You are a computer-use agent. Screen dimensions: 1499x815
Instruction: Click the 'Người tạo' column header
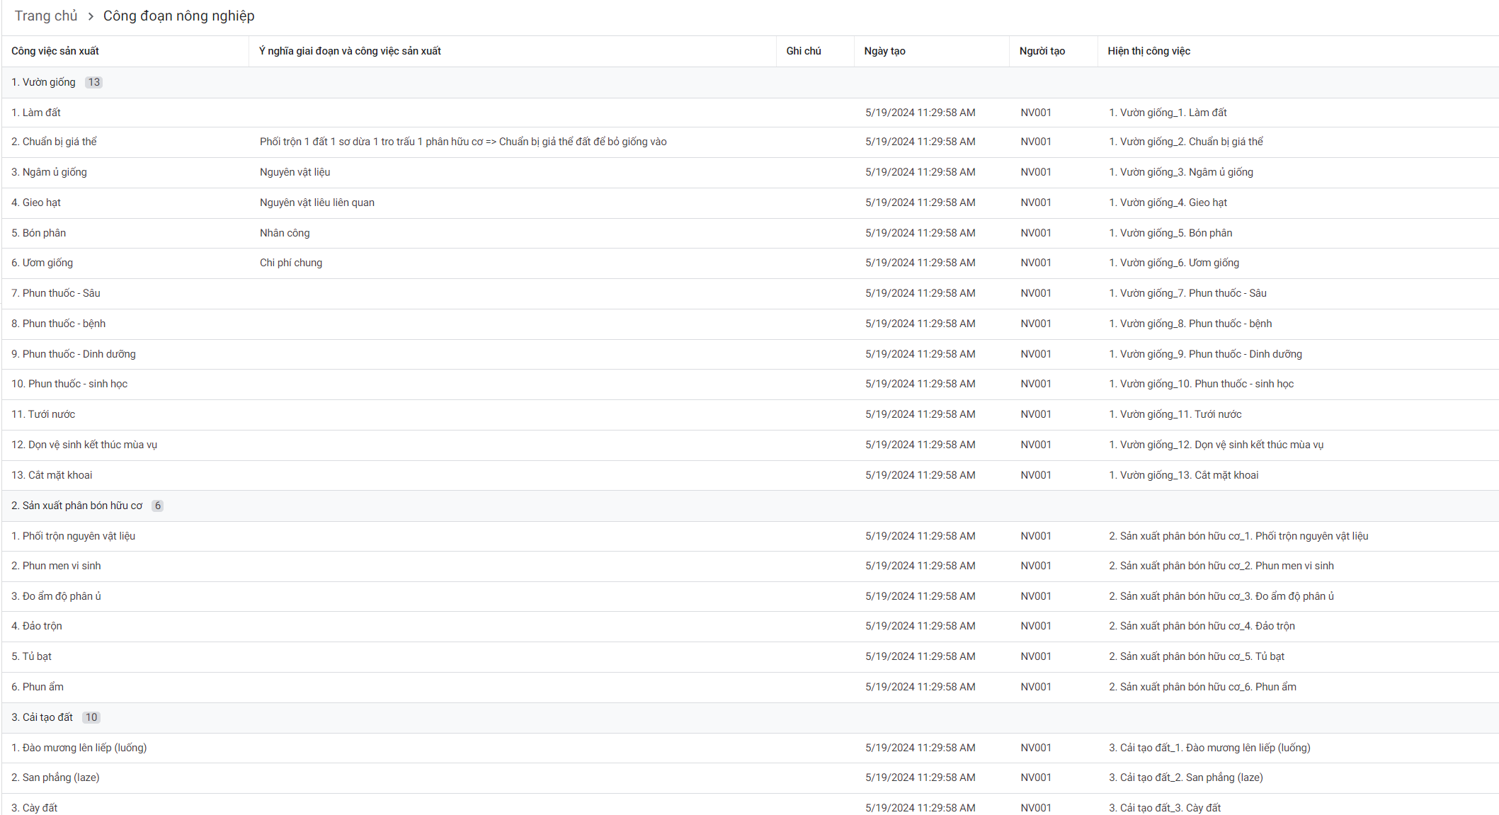[1042, 51]
